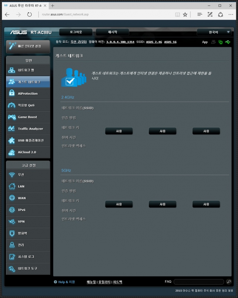
Task: Click firmware version 3.0.0.4.380_1354 link
Action: [x=120, y=42]
